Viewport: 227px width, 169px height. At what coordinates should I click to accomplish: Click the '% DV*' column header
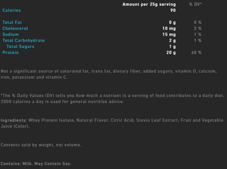195,4
